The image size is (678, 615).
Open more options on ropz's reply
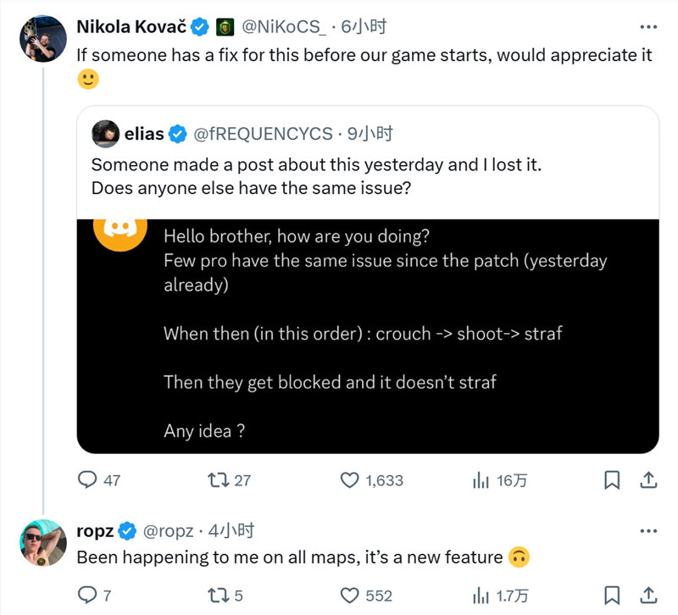pos(648,531)
